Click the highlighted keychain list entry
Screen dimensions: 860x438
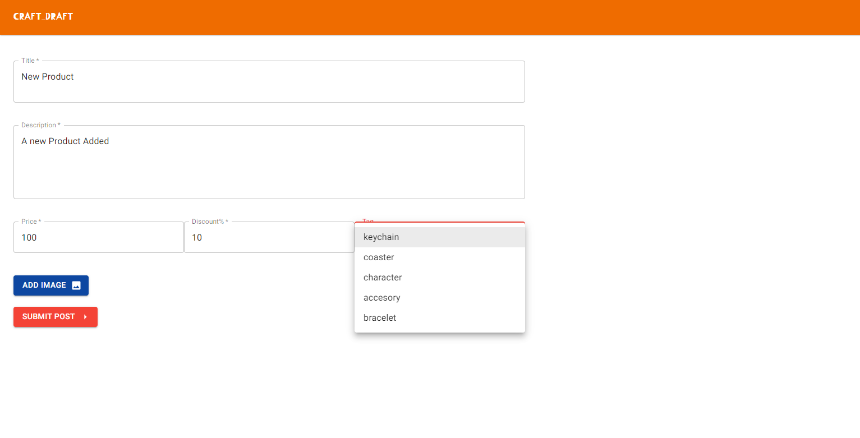point(439,237)
